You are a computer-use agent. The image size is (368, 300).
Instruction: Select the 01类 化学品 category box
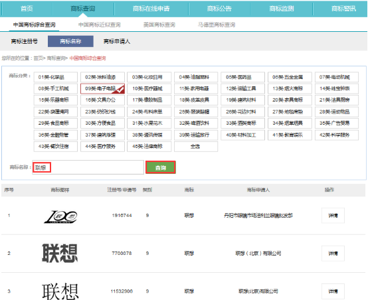56,77
